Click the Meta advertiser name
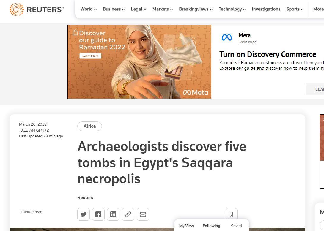 pyautogui.click(x=245, y=35)
